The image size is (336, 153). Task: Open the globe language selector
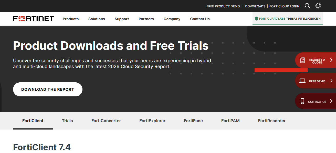click(x=318, y=6)
